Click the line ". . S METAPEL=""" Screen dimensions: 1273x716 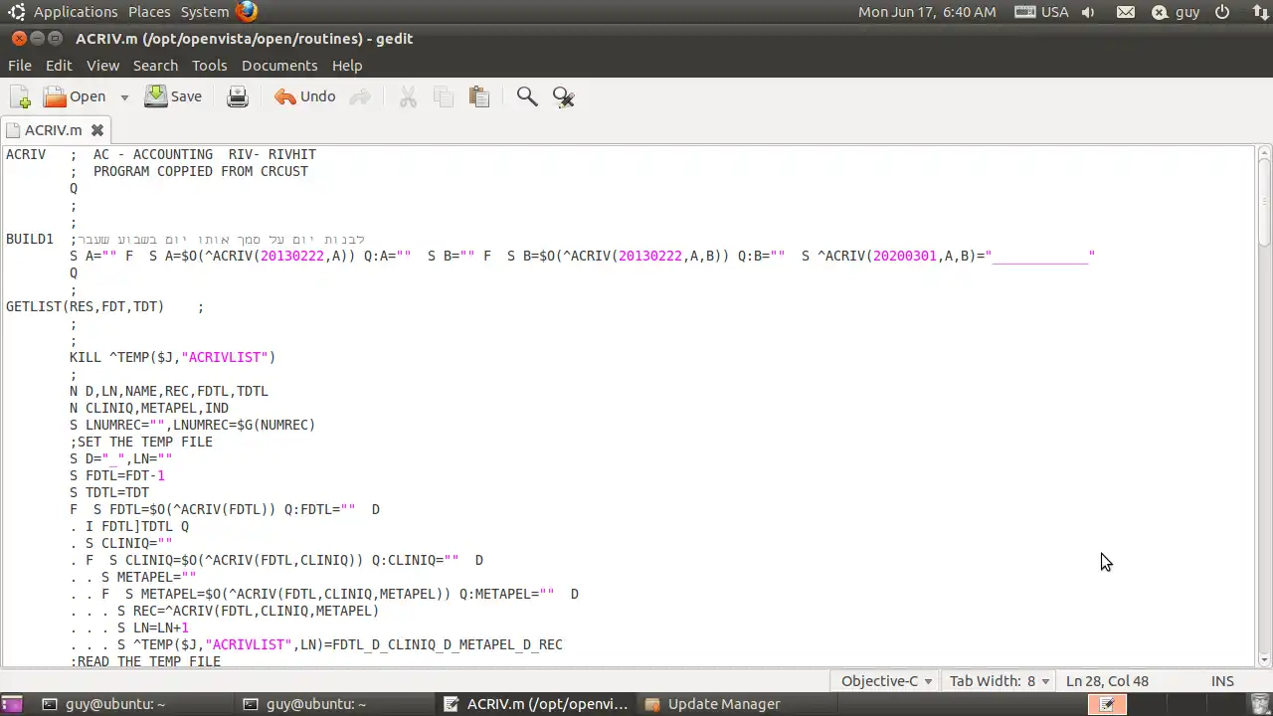coord(133,577)
